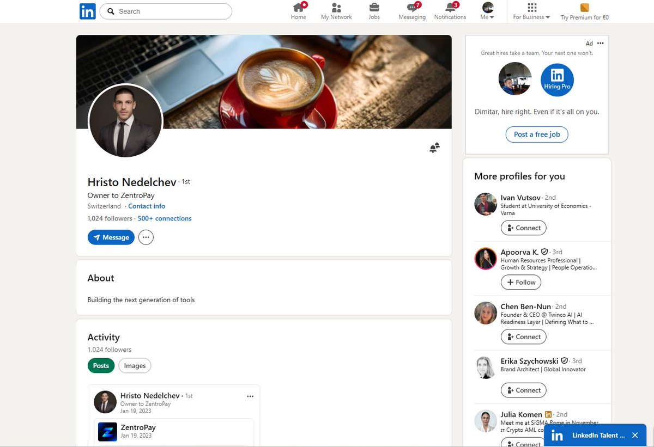The height and width of the screenshot is (447, 654).
Task: Click the ZentroPay name in the post card
Action: 138,427
